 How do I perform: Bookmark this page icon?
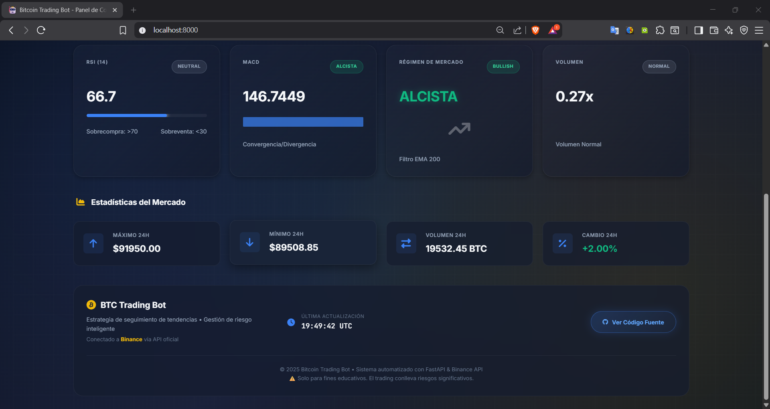123,30
